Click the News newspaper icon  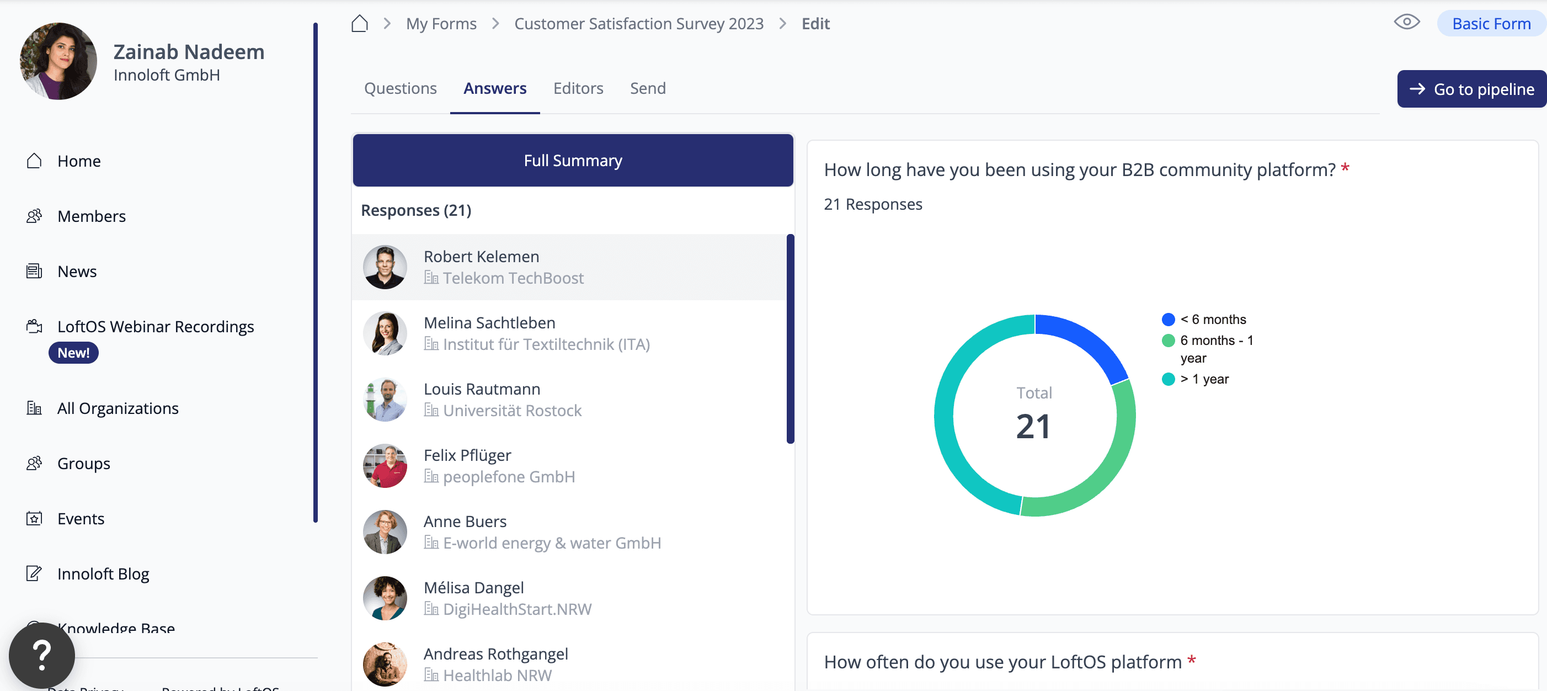tap(34, 272)
